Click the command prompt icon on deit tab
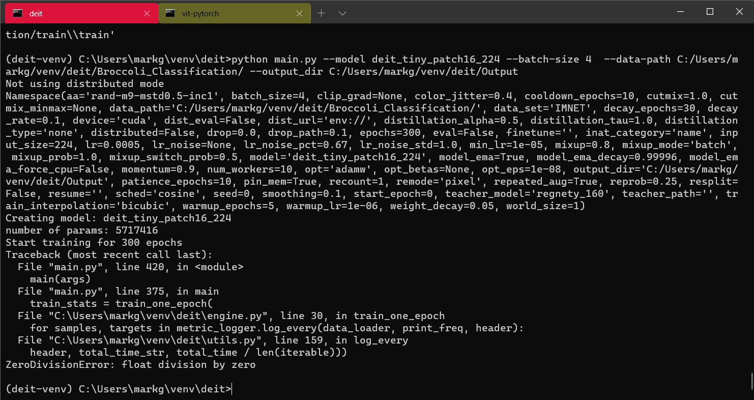754x400 pixels. [x=17, y=14]
